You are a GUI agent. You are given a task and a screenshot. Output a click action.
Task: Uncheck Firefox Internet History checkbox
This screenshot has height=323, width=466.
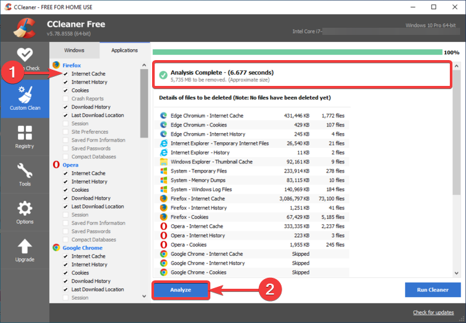tap(65, 82)
